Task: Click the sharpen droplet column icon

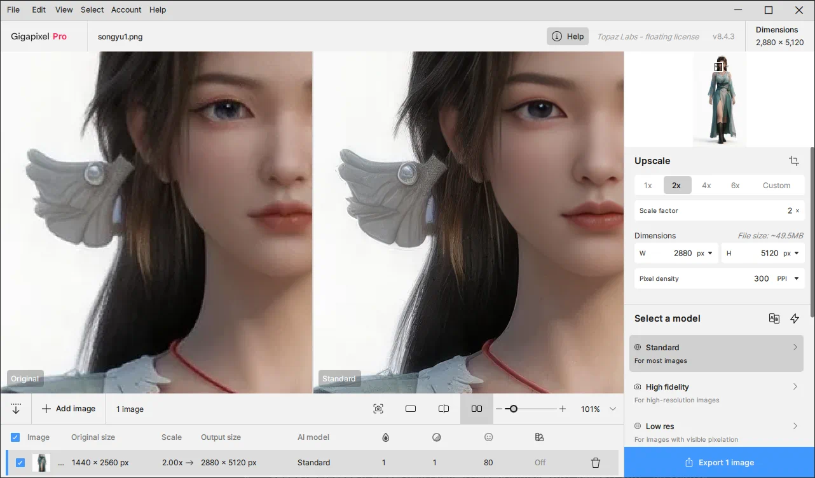Action: tap(385, 437)
